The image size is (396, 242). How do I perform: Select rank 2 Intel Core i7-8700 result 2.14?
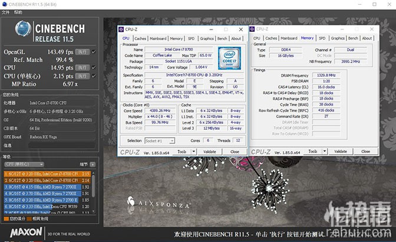pos(47,181)
